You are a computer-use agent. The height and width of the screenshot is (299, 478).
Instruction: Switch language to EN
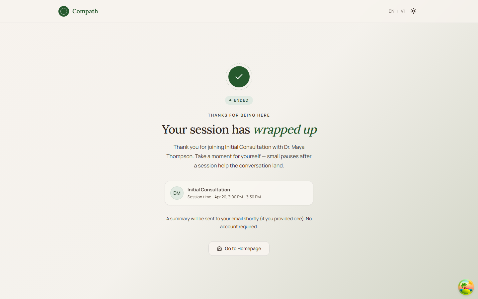391,11
